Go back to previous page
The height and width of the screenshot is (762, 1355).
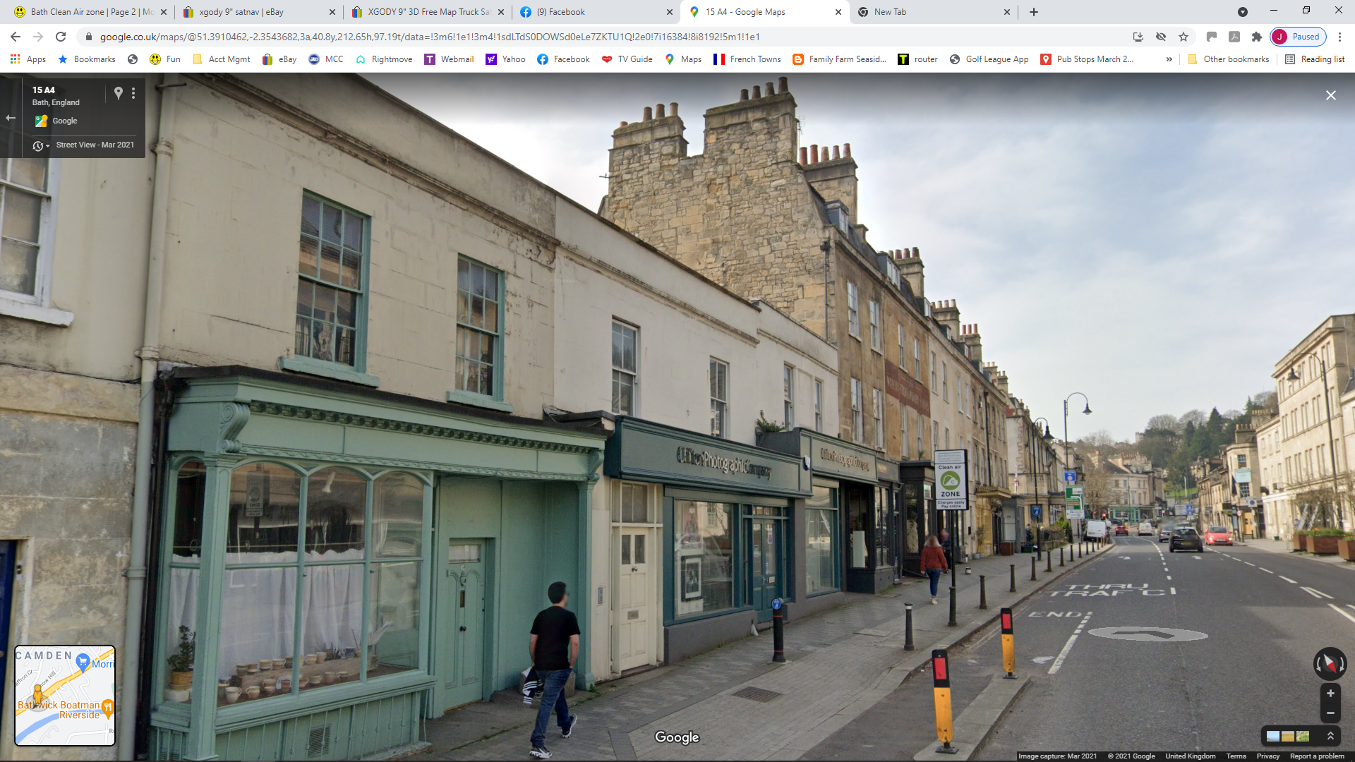[x=16, y=37]
